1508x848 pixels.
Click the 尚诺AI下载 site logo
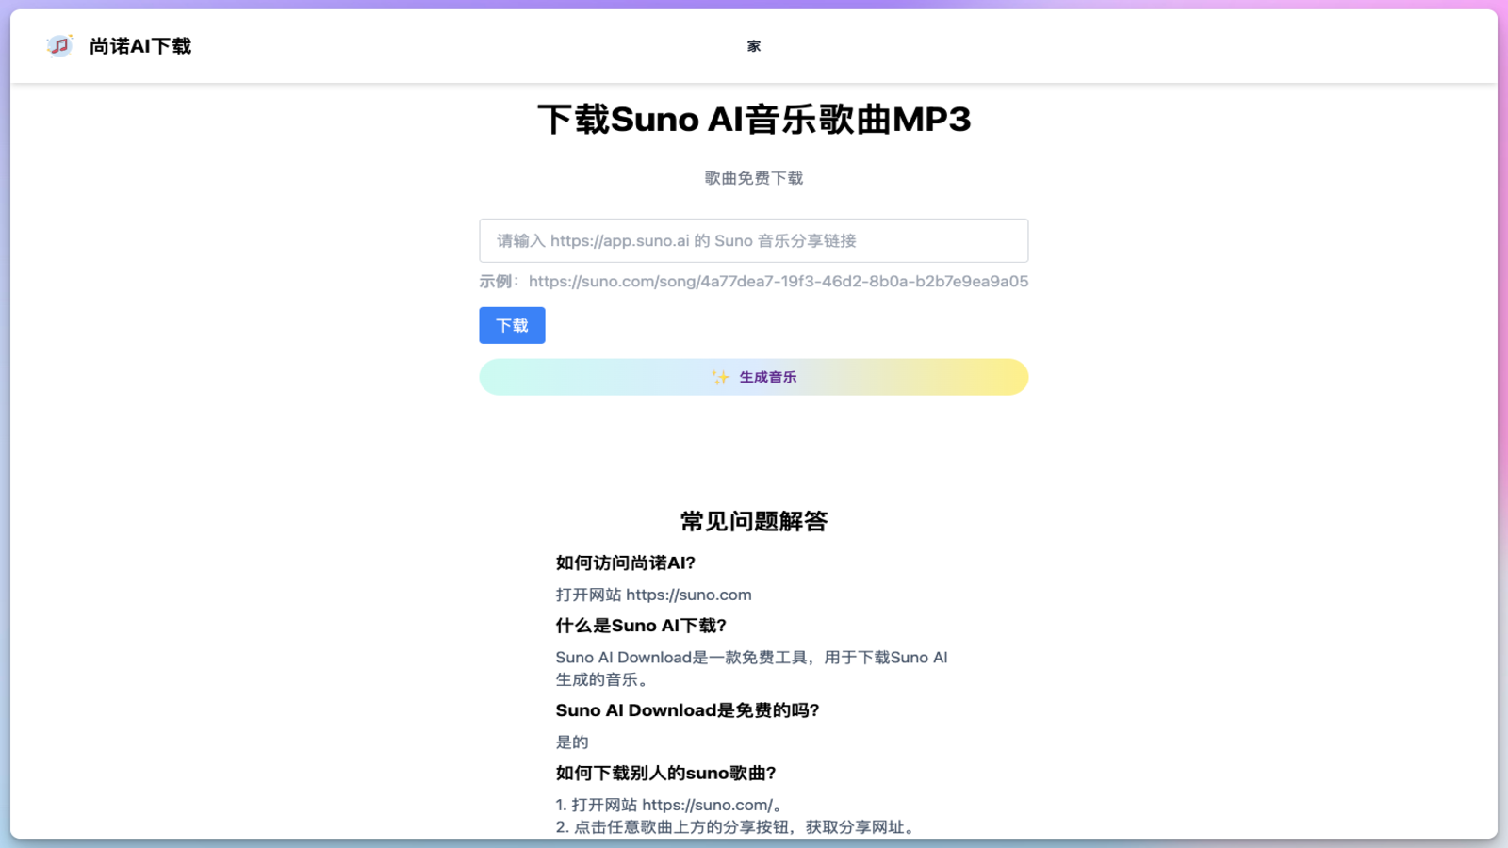(x=139, y=45)
